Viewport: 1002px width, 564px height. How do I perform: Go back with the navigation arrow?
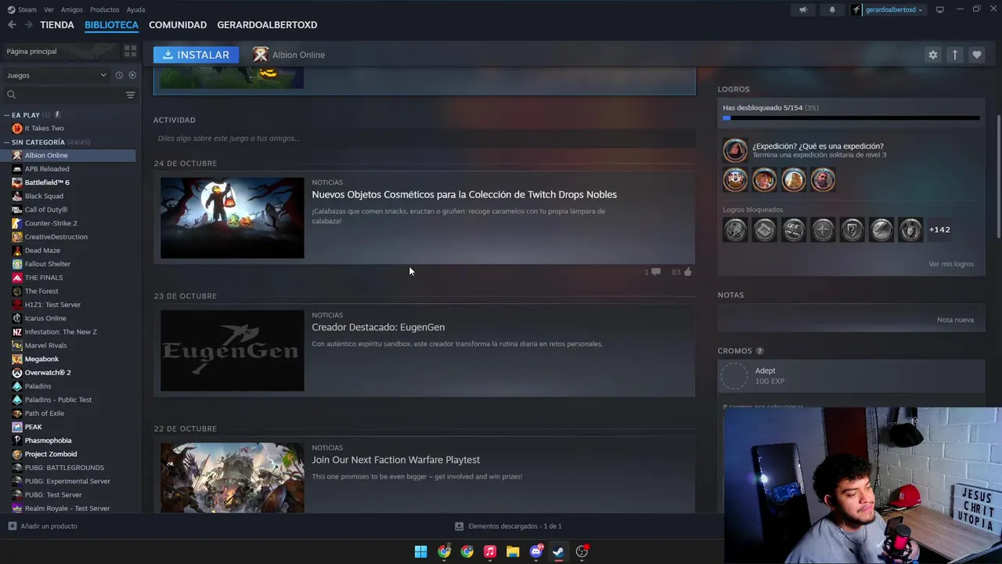[12, 25]
